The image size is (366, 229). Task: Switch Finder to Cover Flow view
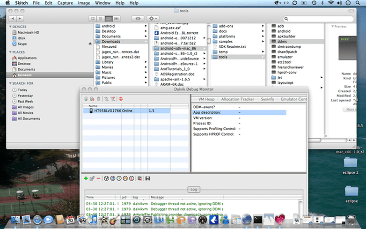[117, 18]
